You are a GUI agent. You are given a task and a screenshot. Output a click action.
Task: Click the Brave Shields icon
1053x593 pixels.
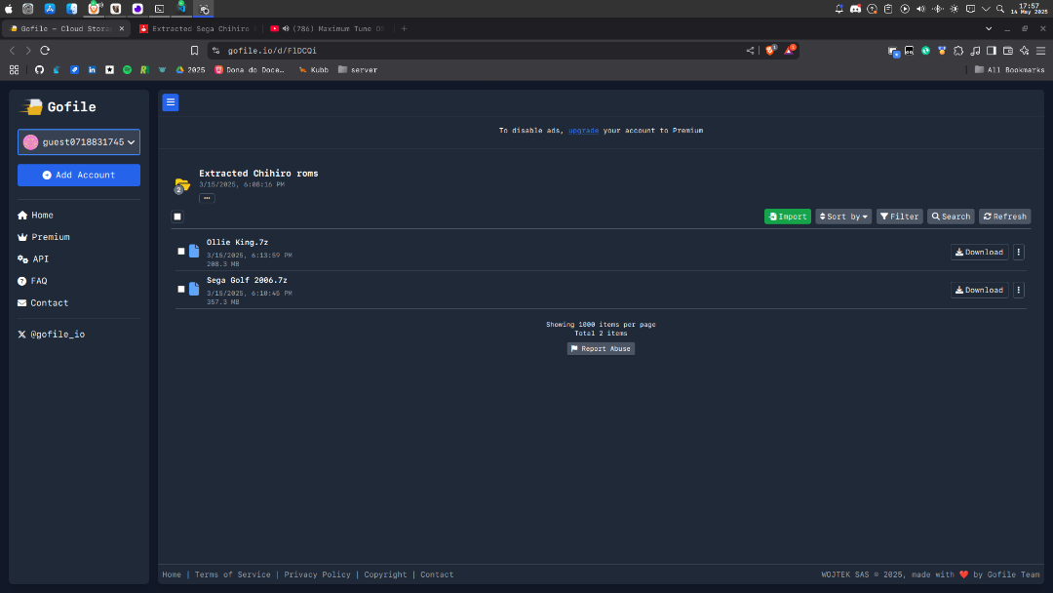[x=770, y=51]
